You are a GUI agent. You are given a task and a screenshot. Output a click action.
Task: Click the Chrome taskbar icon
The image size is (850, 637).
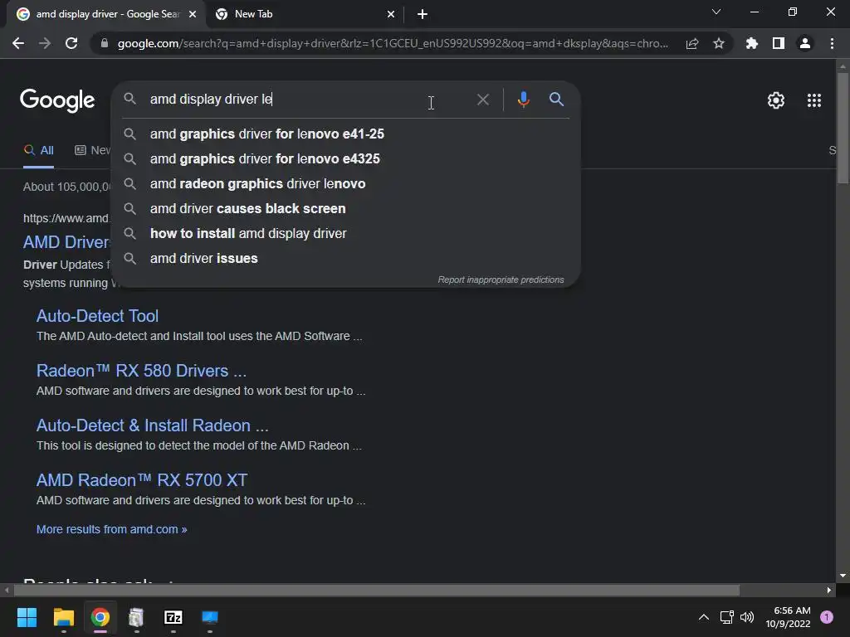pyautogui.click(x=100, y=617)
